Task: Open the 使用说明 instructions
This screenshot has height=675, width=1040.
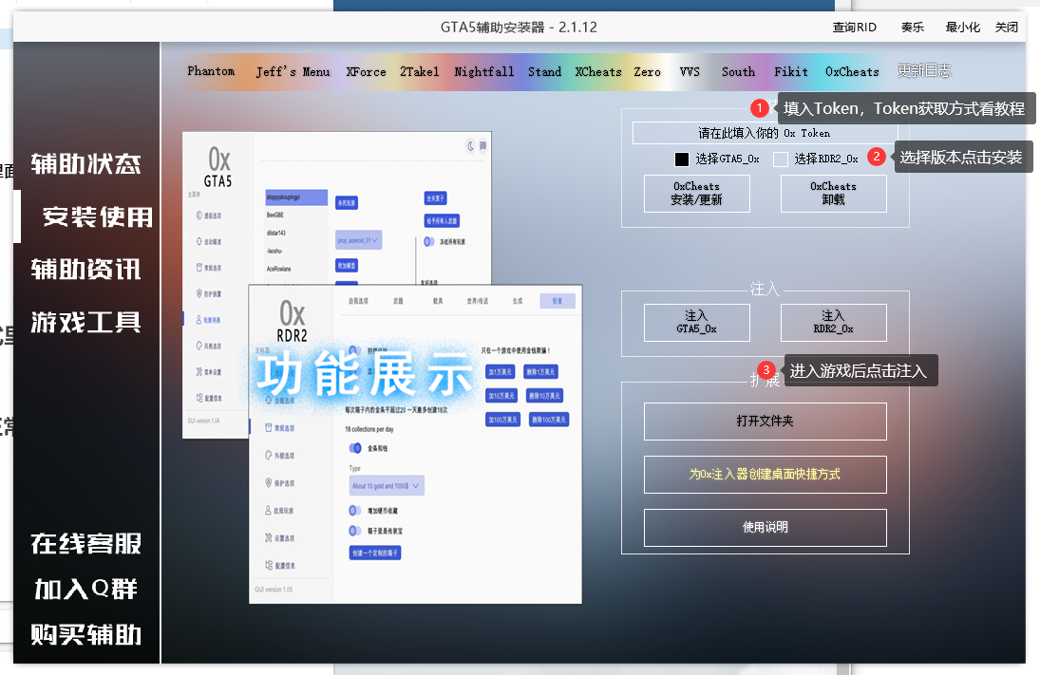Action: (765, 527)
